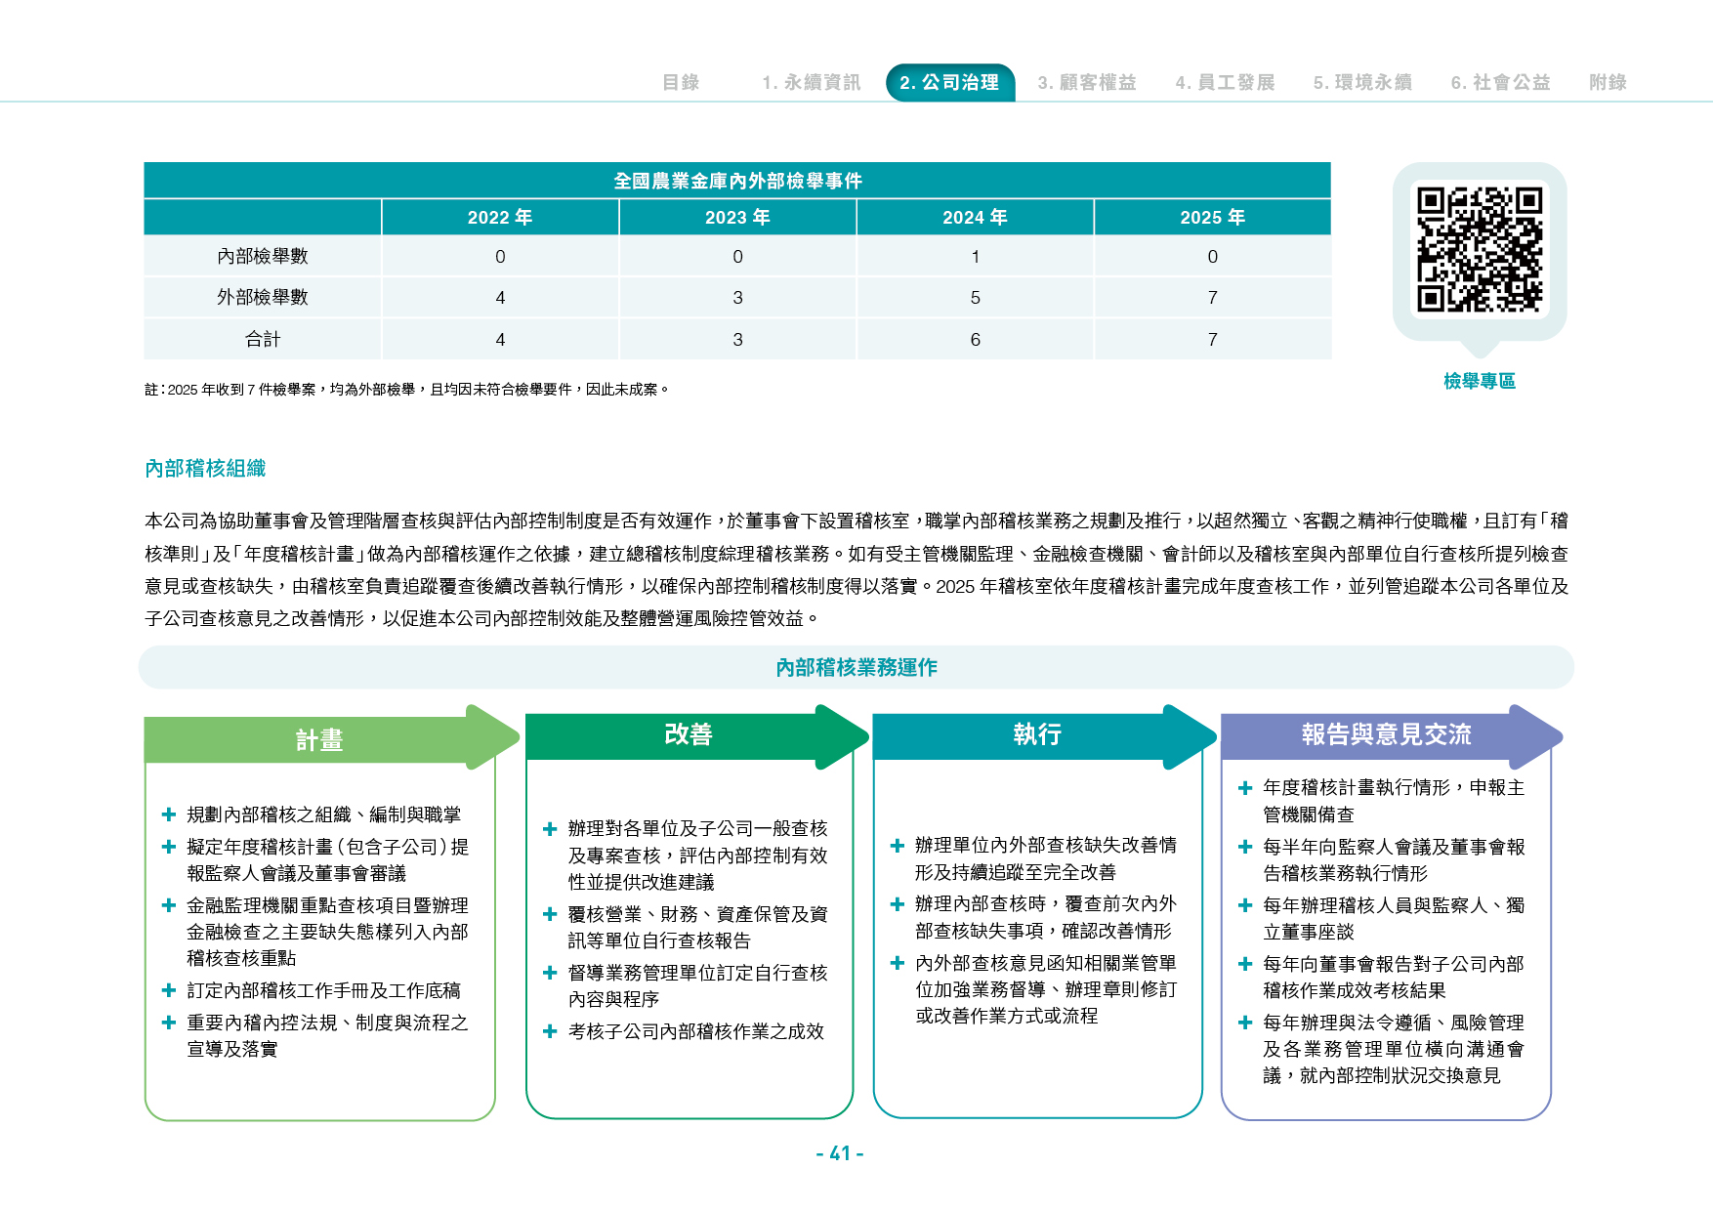Go to the 目錄 navigation tab
Screen dimensions: 1713x1211
click(x=681, y=82)
